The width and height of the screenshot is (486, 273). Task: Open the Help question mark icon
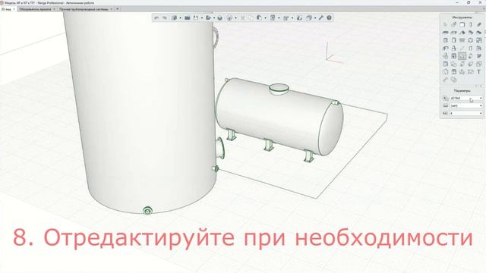[x=329, y=18]
